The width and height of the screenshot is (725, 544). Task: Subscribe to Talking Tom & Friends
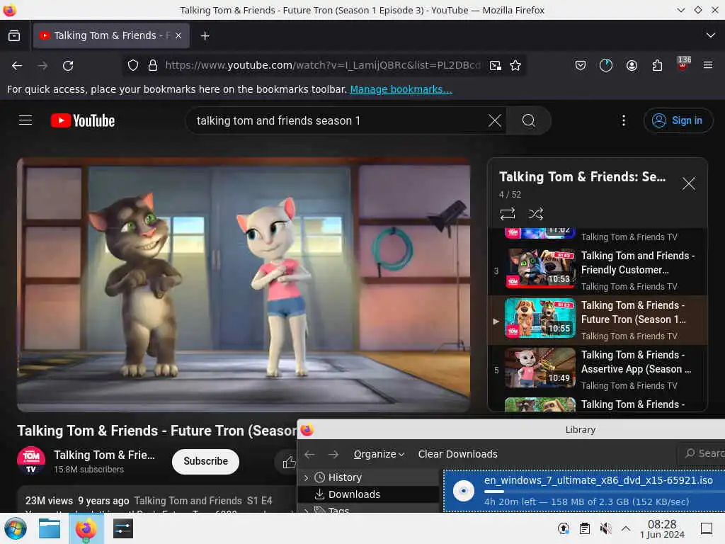point(205,461)
